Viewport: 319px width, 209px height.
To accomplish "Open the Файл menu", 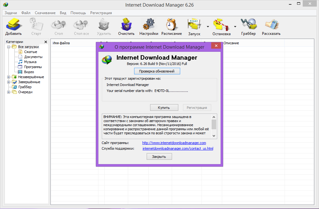I will [26, 13].
